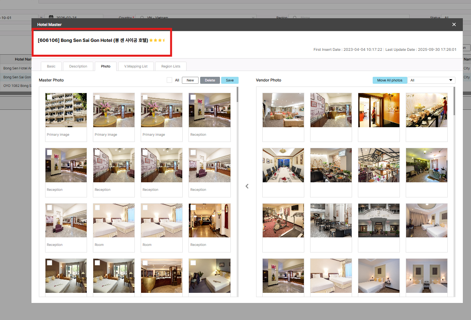Click the New button
Image resolution: width=471 pixels, height=320 pixels.
click(190, 80)
